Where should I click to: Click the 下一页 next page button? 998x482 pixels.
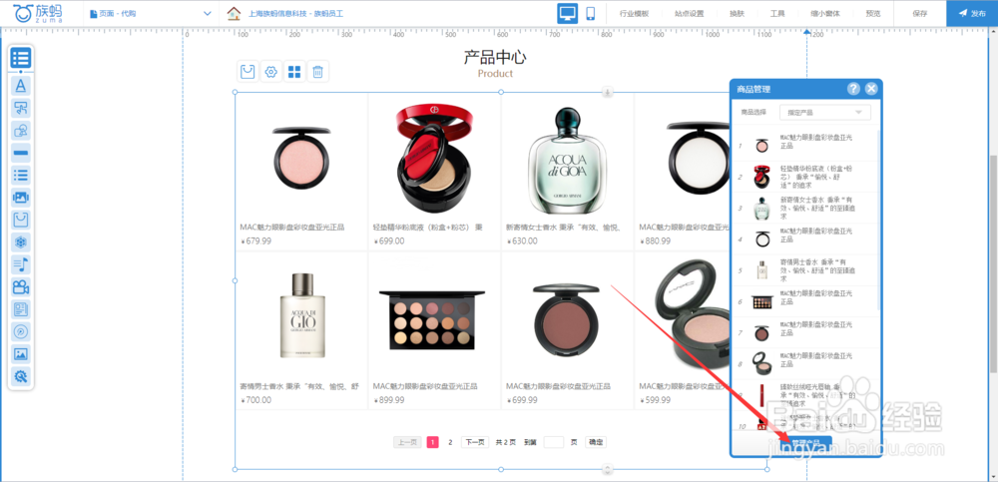pyautogui.click(x=474, y=442)
